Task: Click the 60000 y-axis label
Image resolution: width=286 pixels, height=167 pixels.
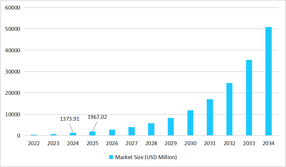Action: tap(13, 8)
